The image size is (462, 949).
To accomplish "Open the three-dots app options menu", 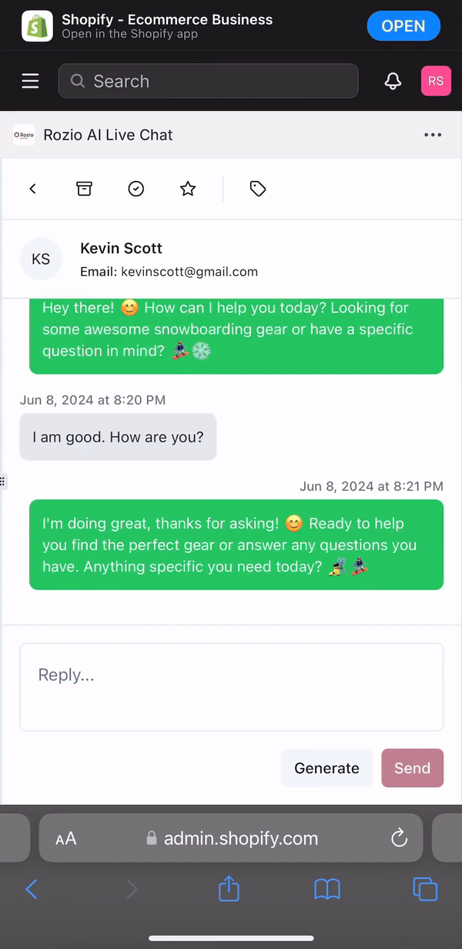I will (x=433, y=135).
